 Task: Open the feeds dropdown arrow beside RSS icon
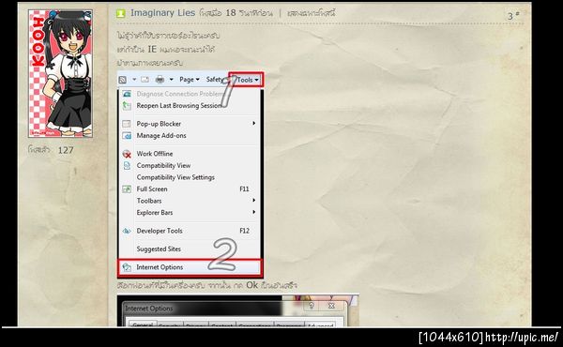tap(134, 80)
